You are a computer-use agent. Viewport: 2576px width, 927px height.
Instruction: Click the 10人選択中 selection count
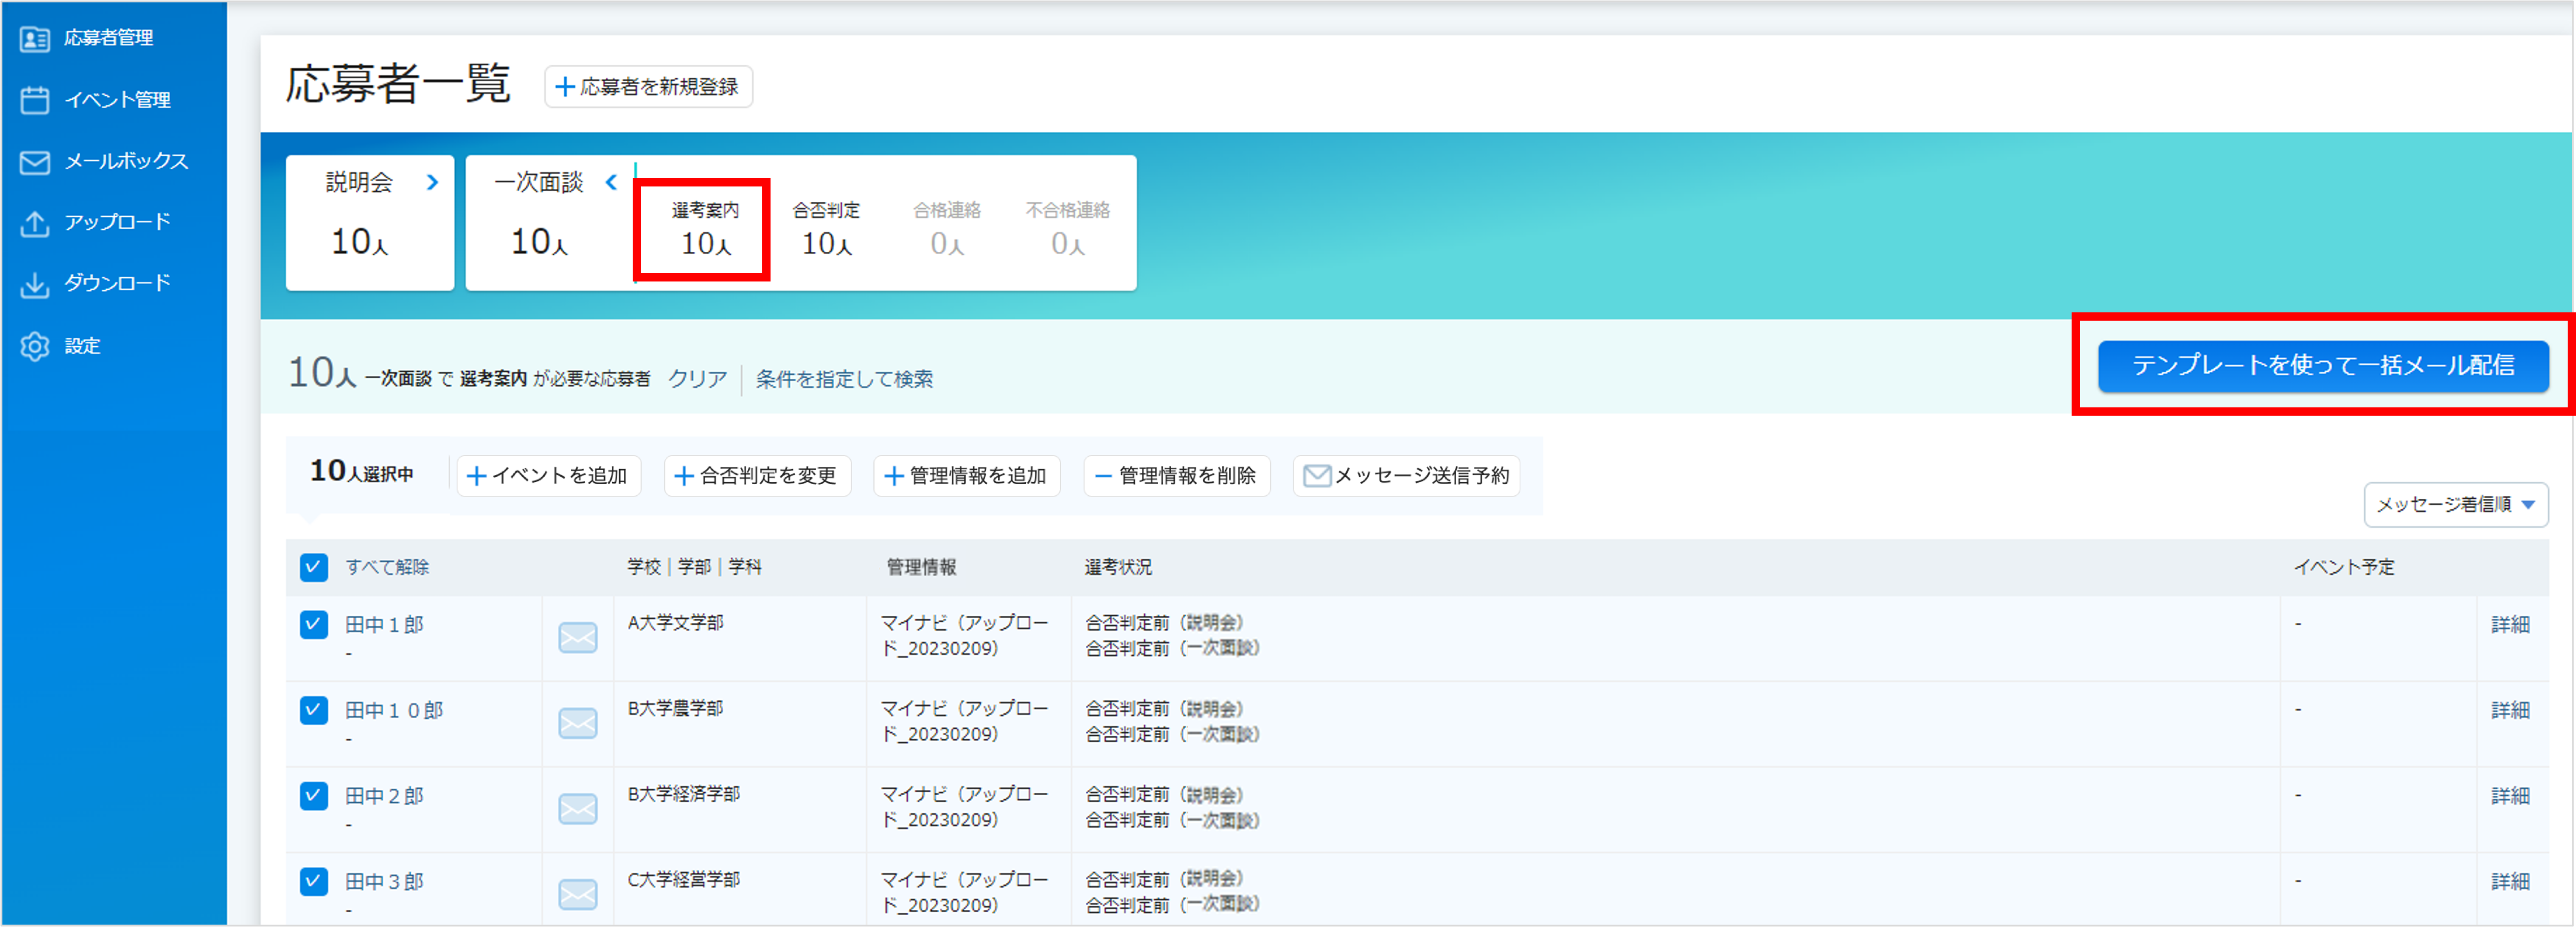[x=361, y=472]
